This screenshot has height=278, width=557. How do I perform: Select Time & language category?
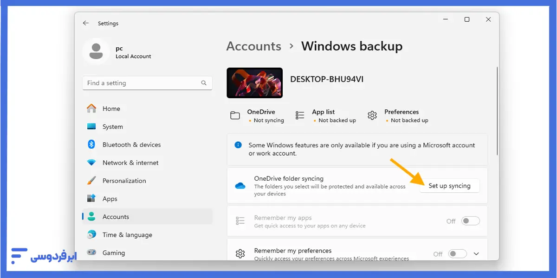tap(147, 235)
